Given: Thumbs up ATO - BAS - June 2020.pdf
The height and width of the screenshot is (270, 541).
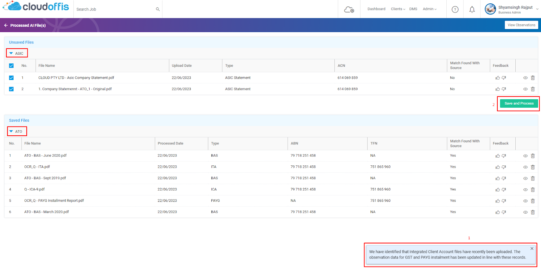Looking at the screenshot, I should pos(498,156).
